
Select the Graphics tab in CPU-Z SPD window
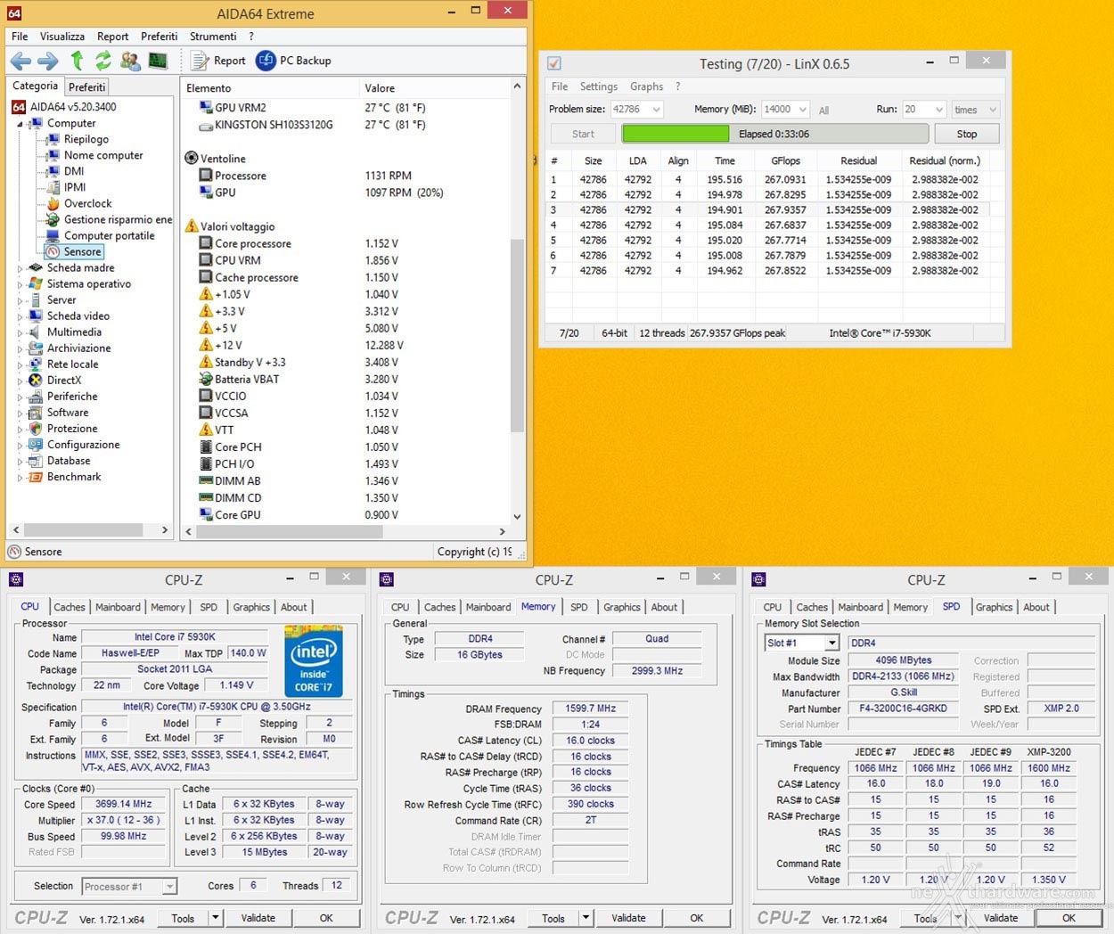coord(994,607)
